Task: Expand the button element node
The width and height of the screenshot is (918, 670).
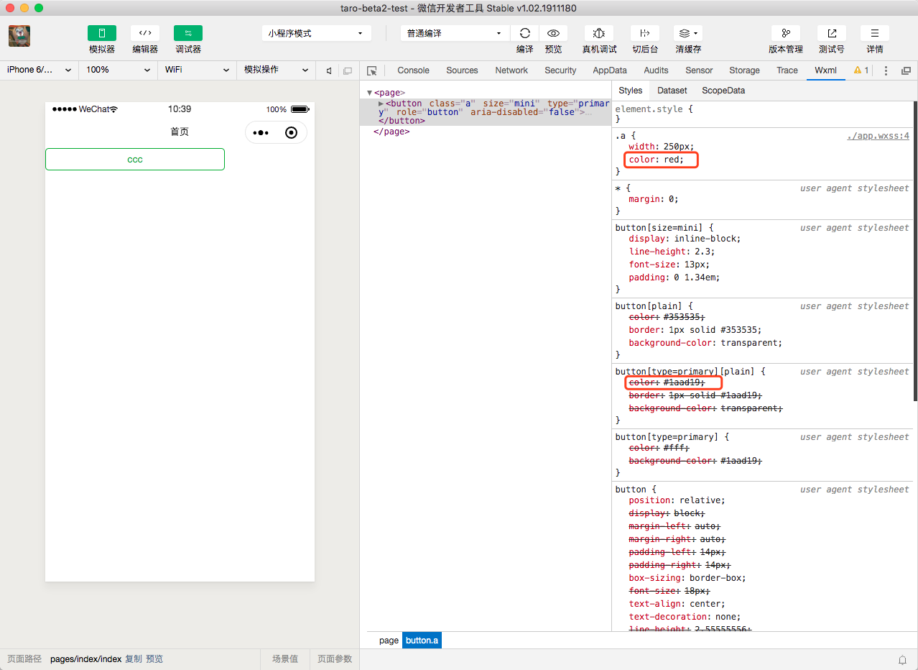Action: click(381, 104)
